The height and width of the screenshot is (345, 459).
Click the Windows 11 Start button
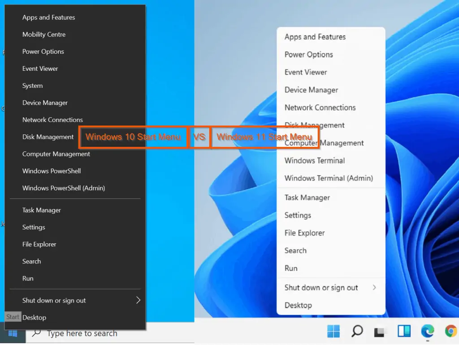pos(333,331)
